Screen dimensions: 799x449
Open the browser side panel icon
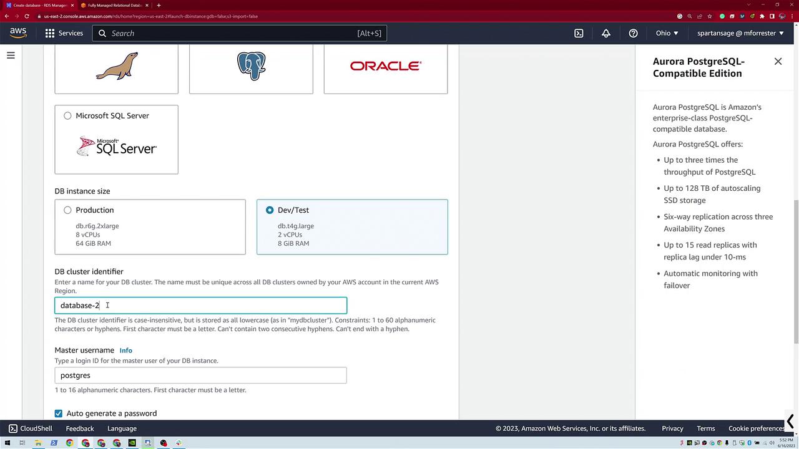coord(772,16)
